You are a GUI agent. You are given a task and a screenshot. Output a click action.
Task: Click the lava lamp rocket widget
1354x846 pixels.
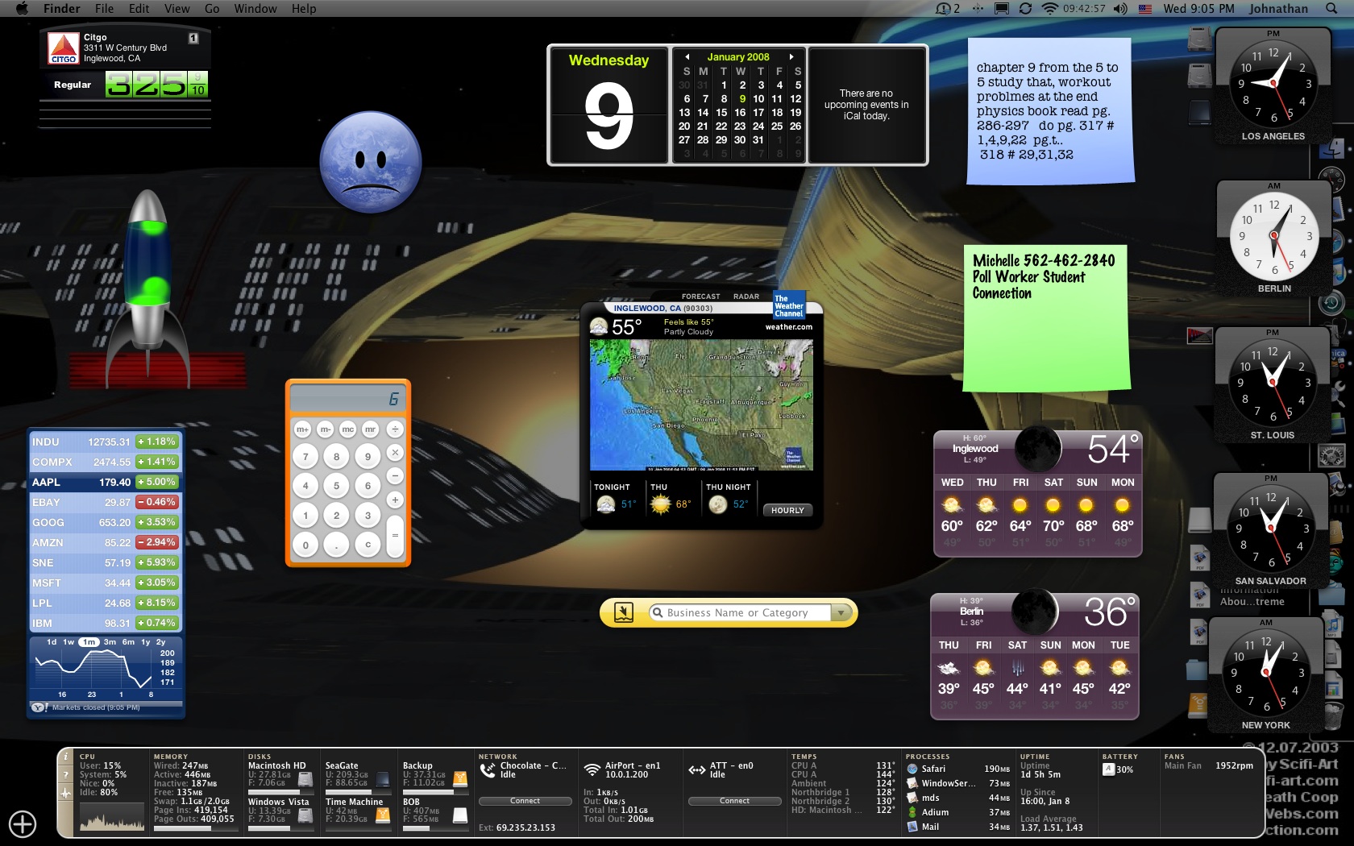pos(148,290)
